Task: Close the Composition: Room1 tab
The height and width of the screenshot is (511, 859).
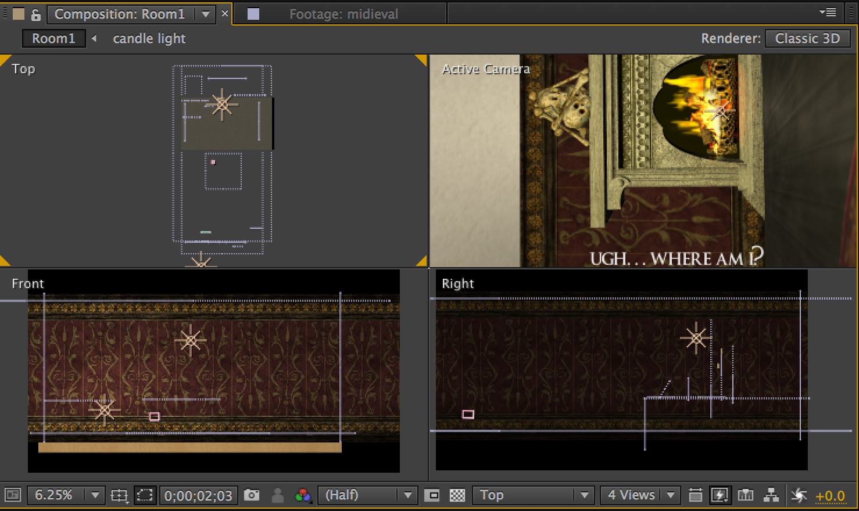Action: click(225, 13)
